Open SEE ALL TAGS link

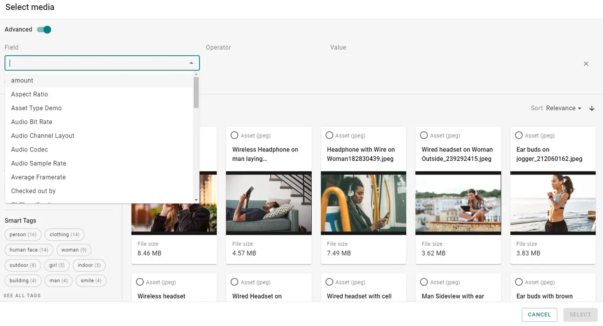(x=22, y=295)
